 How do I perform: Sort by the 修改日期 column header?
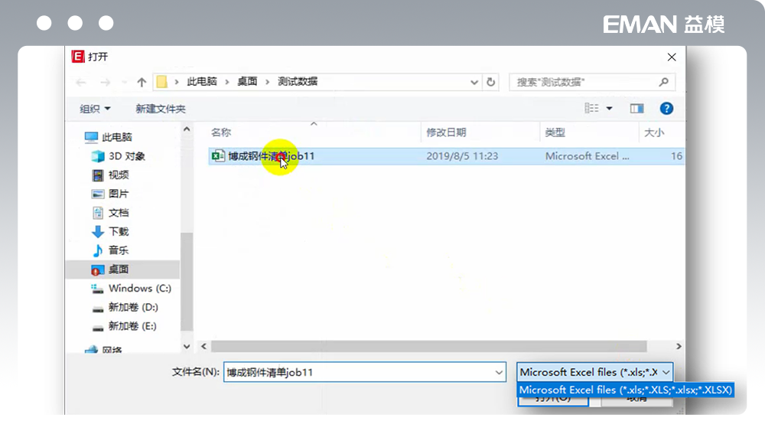pyautogui.click(x=446, y=132)
